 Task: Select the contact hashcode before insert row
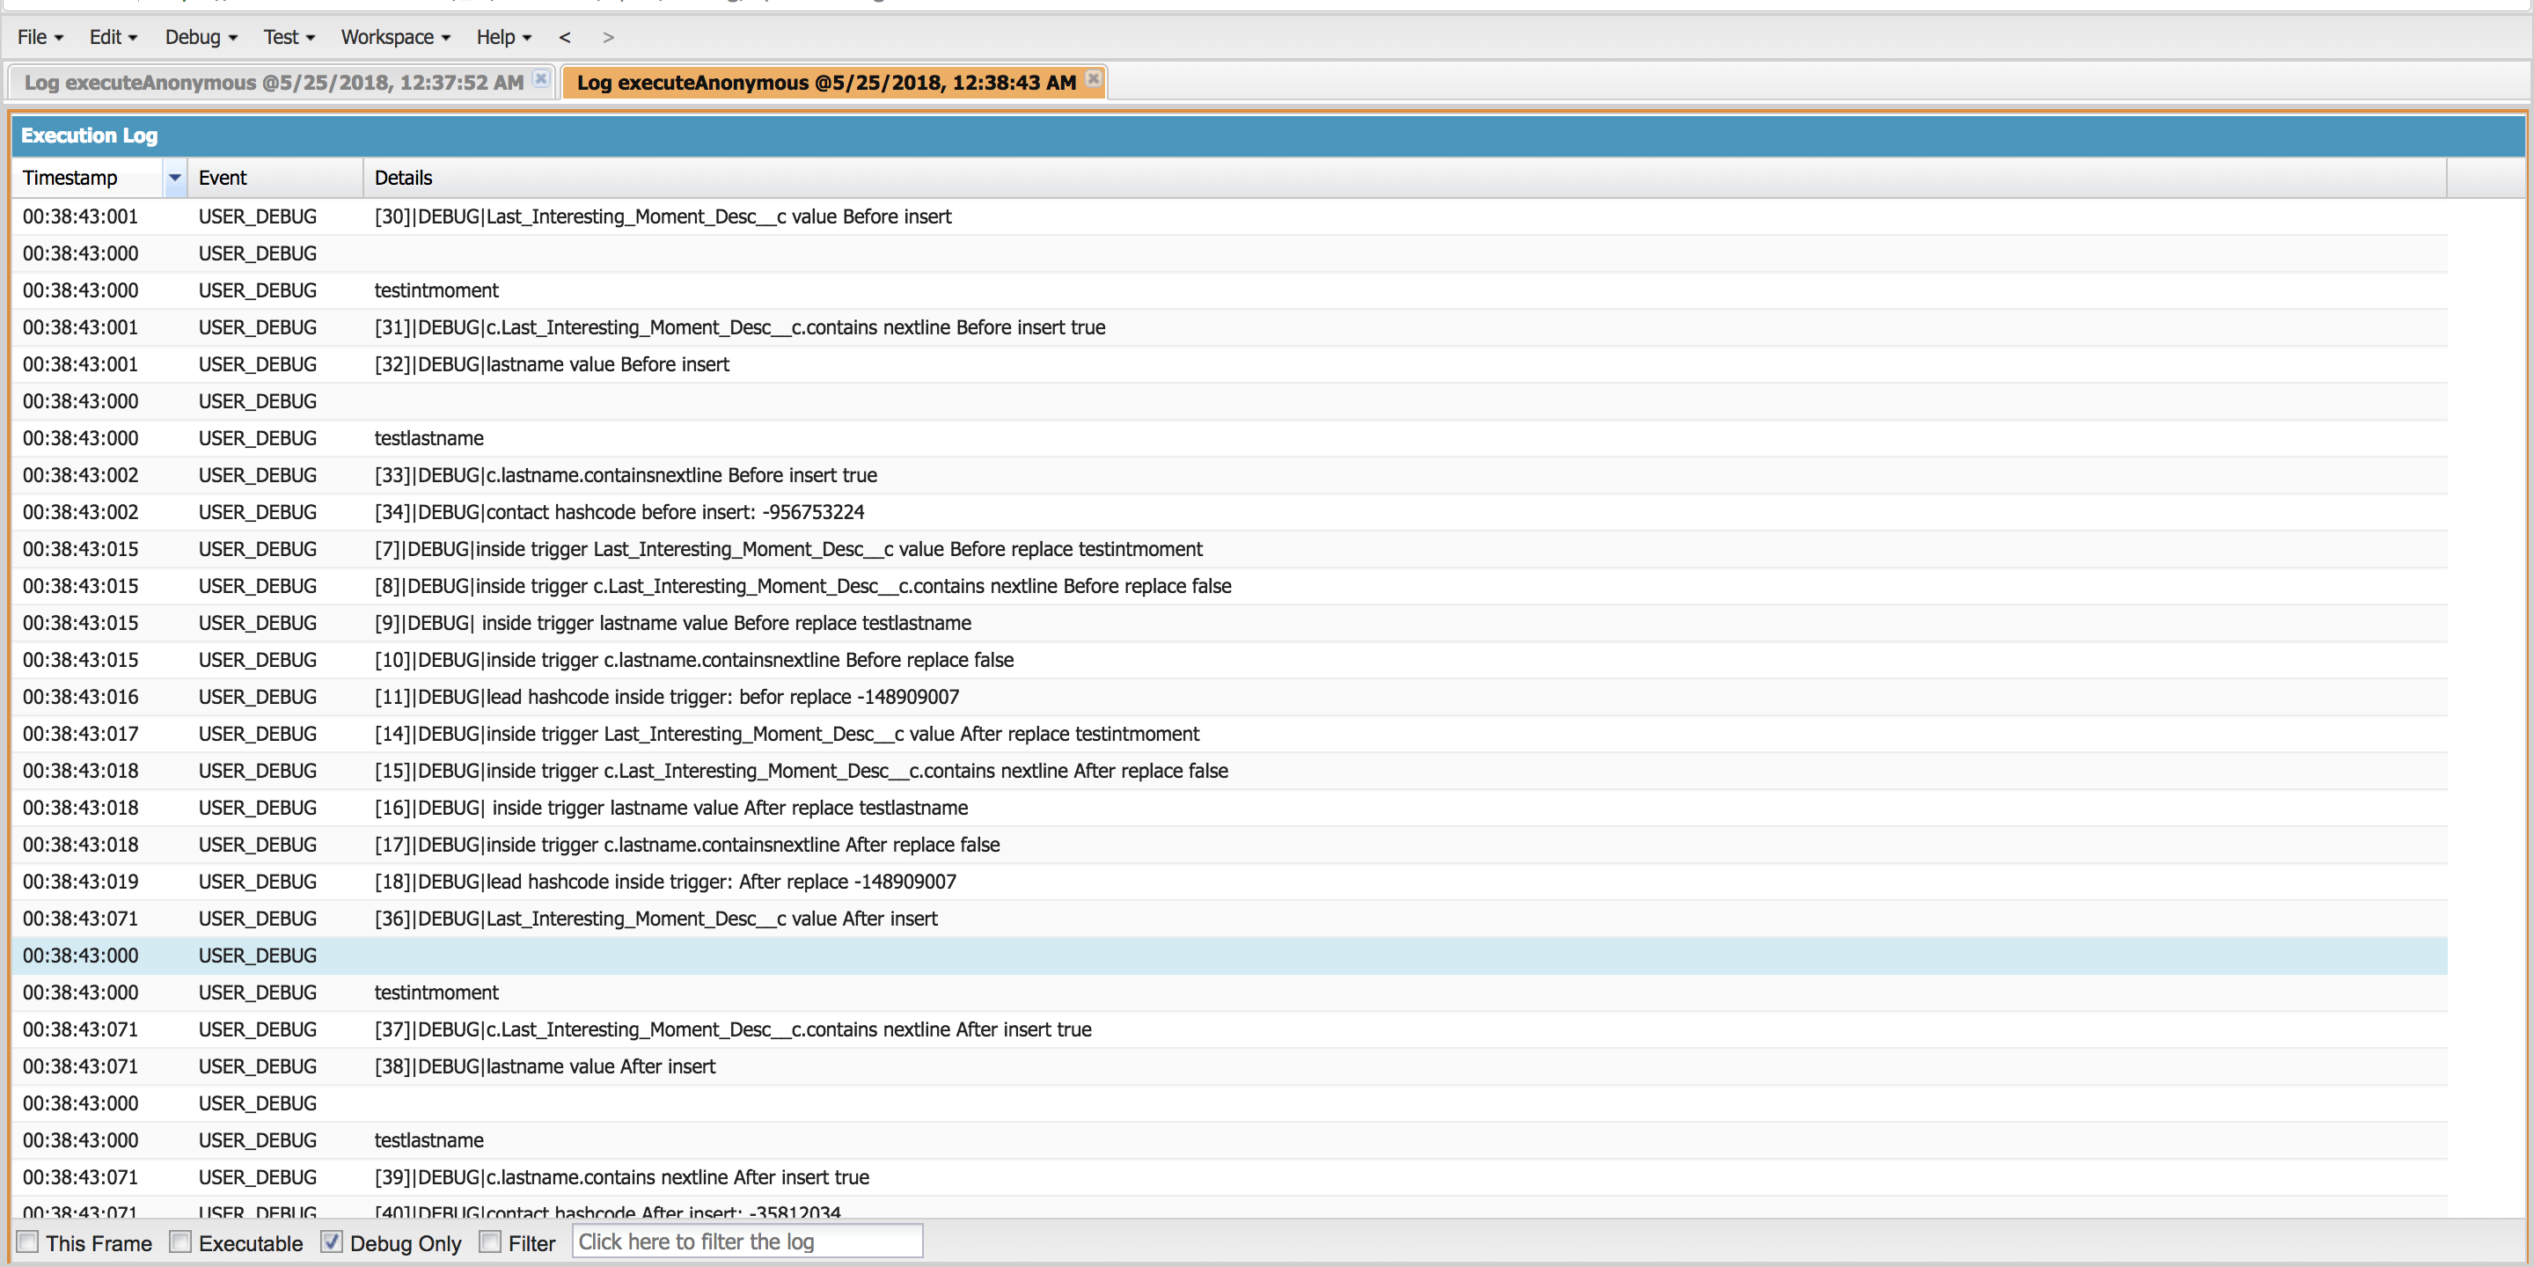click(x=619, y=512)
